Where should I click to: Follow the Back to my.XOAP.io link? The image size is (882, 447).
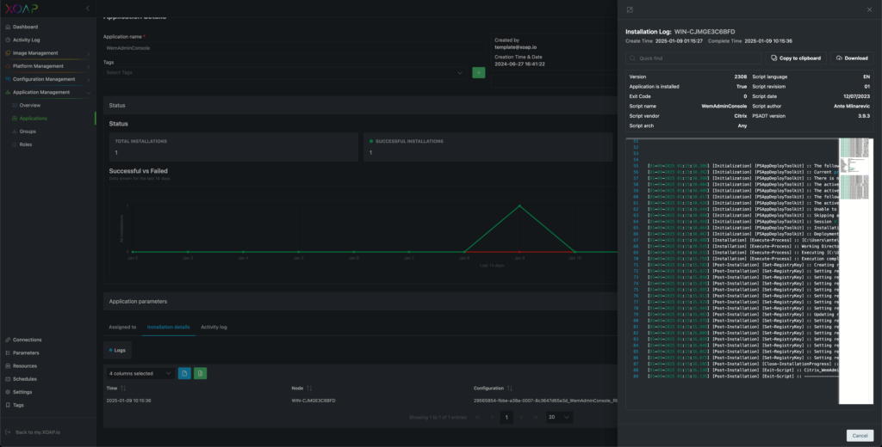(x=38, y=432)
